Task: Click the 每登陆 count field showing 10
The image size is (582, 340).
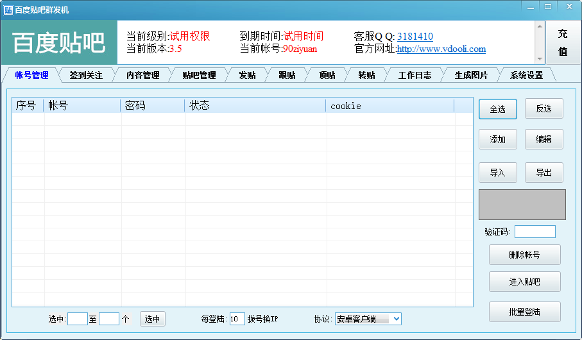Action: coord(237,319)
